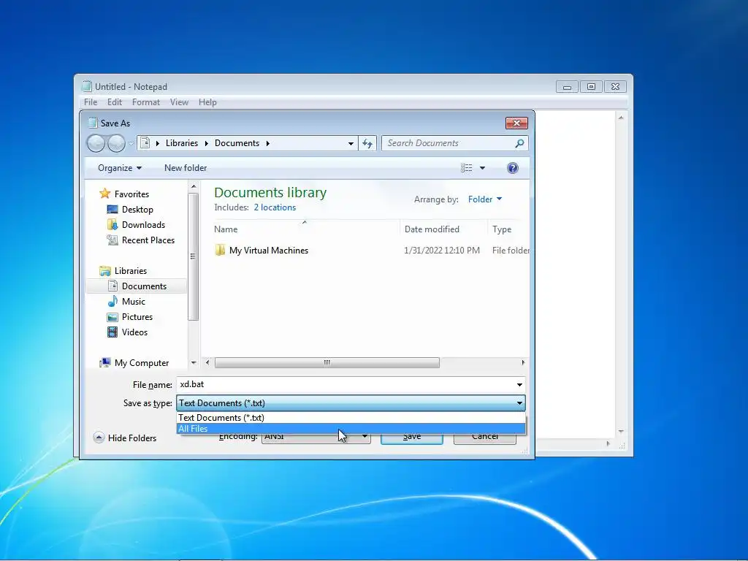748x561 pixels.
Task: Click the Forward navigation arrow in Save As
Action: (x=116, y=143)
